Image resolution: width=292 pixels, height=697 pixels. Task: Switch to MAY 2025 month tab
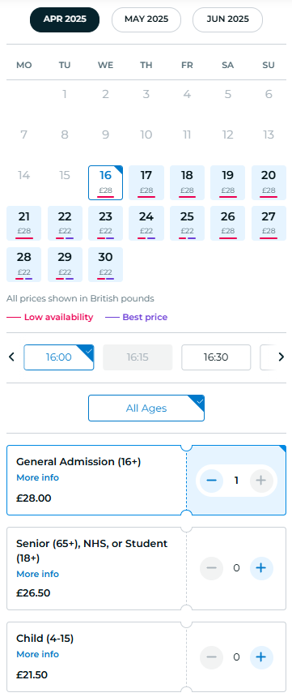(146, 19)
